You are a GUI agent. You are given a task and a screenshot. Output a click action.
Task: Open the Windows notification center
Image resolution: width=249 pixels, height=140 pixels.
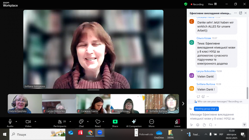pyautogui.click(x=243, y=134)
